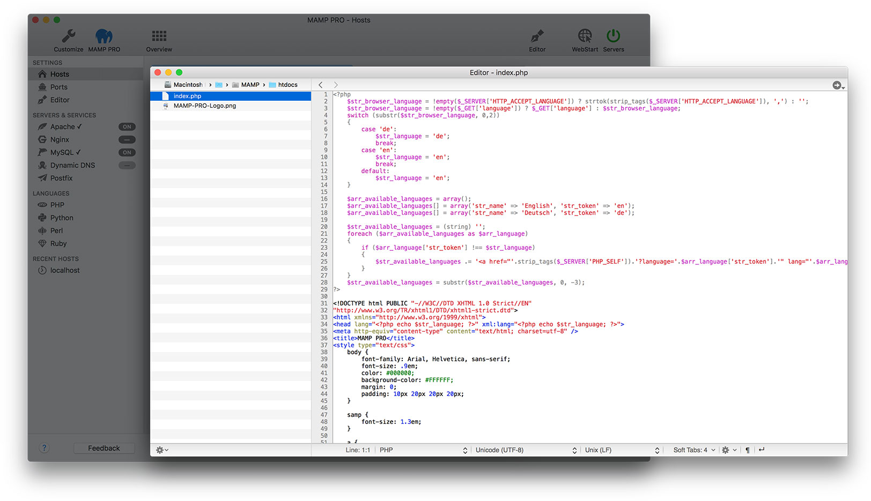Image resolution: width=871 pixels, height=501 pixels.
Task: Click htdocs folder in path bar
Action: point(283,85)
